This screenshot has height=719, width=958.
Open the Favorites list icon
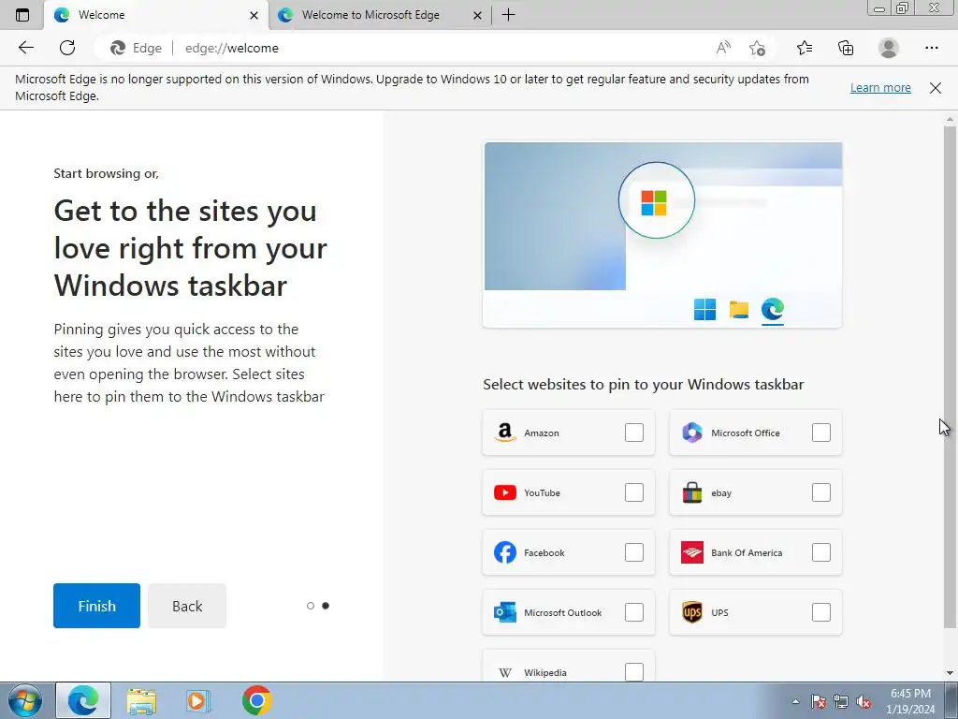805,48
